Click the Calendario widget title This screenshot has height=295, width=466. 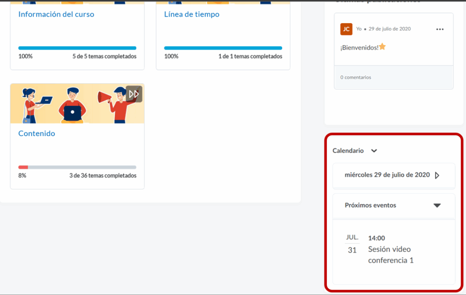(348, 151)
